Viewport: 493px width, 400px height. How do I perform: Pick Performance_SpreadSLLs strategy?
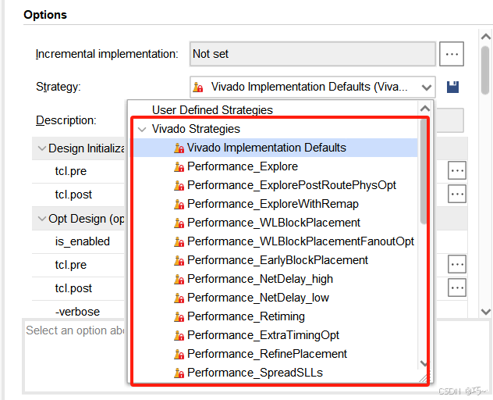click(255, 373)
